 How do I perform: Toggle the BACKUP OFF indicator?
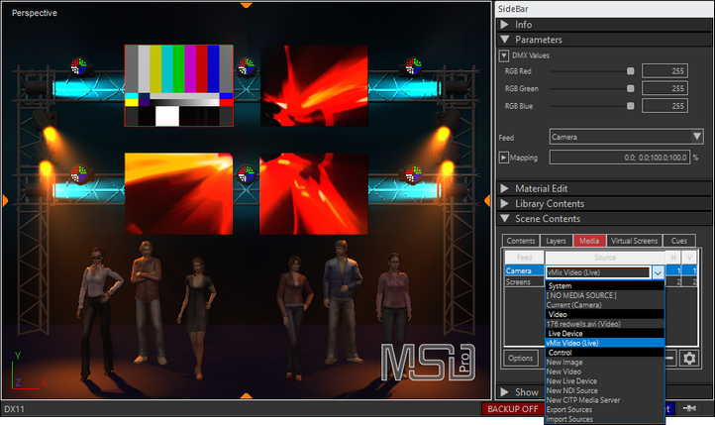tap(511, 408)
